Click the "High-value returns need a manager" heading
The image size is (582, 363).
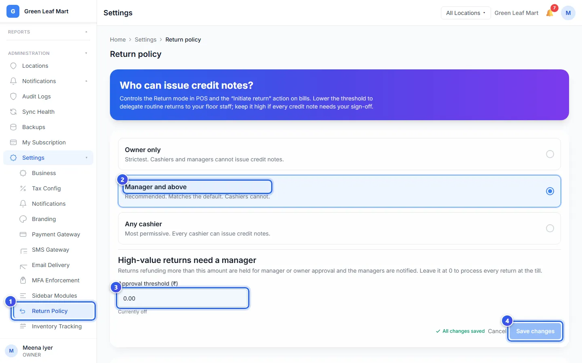187,260
